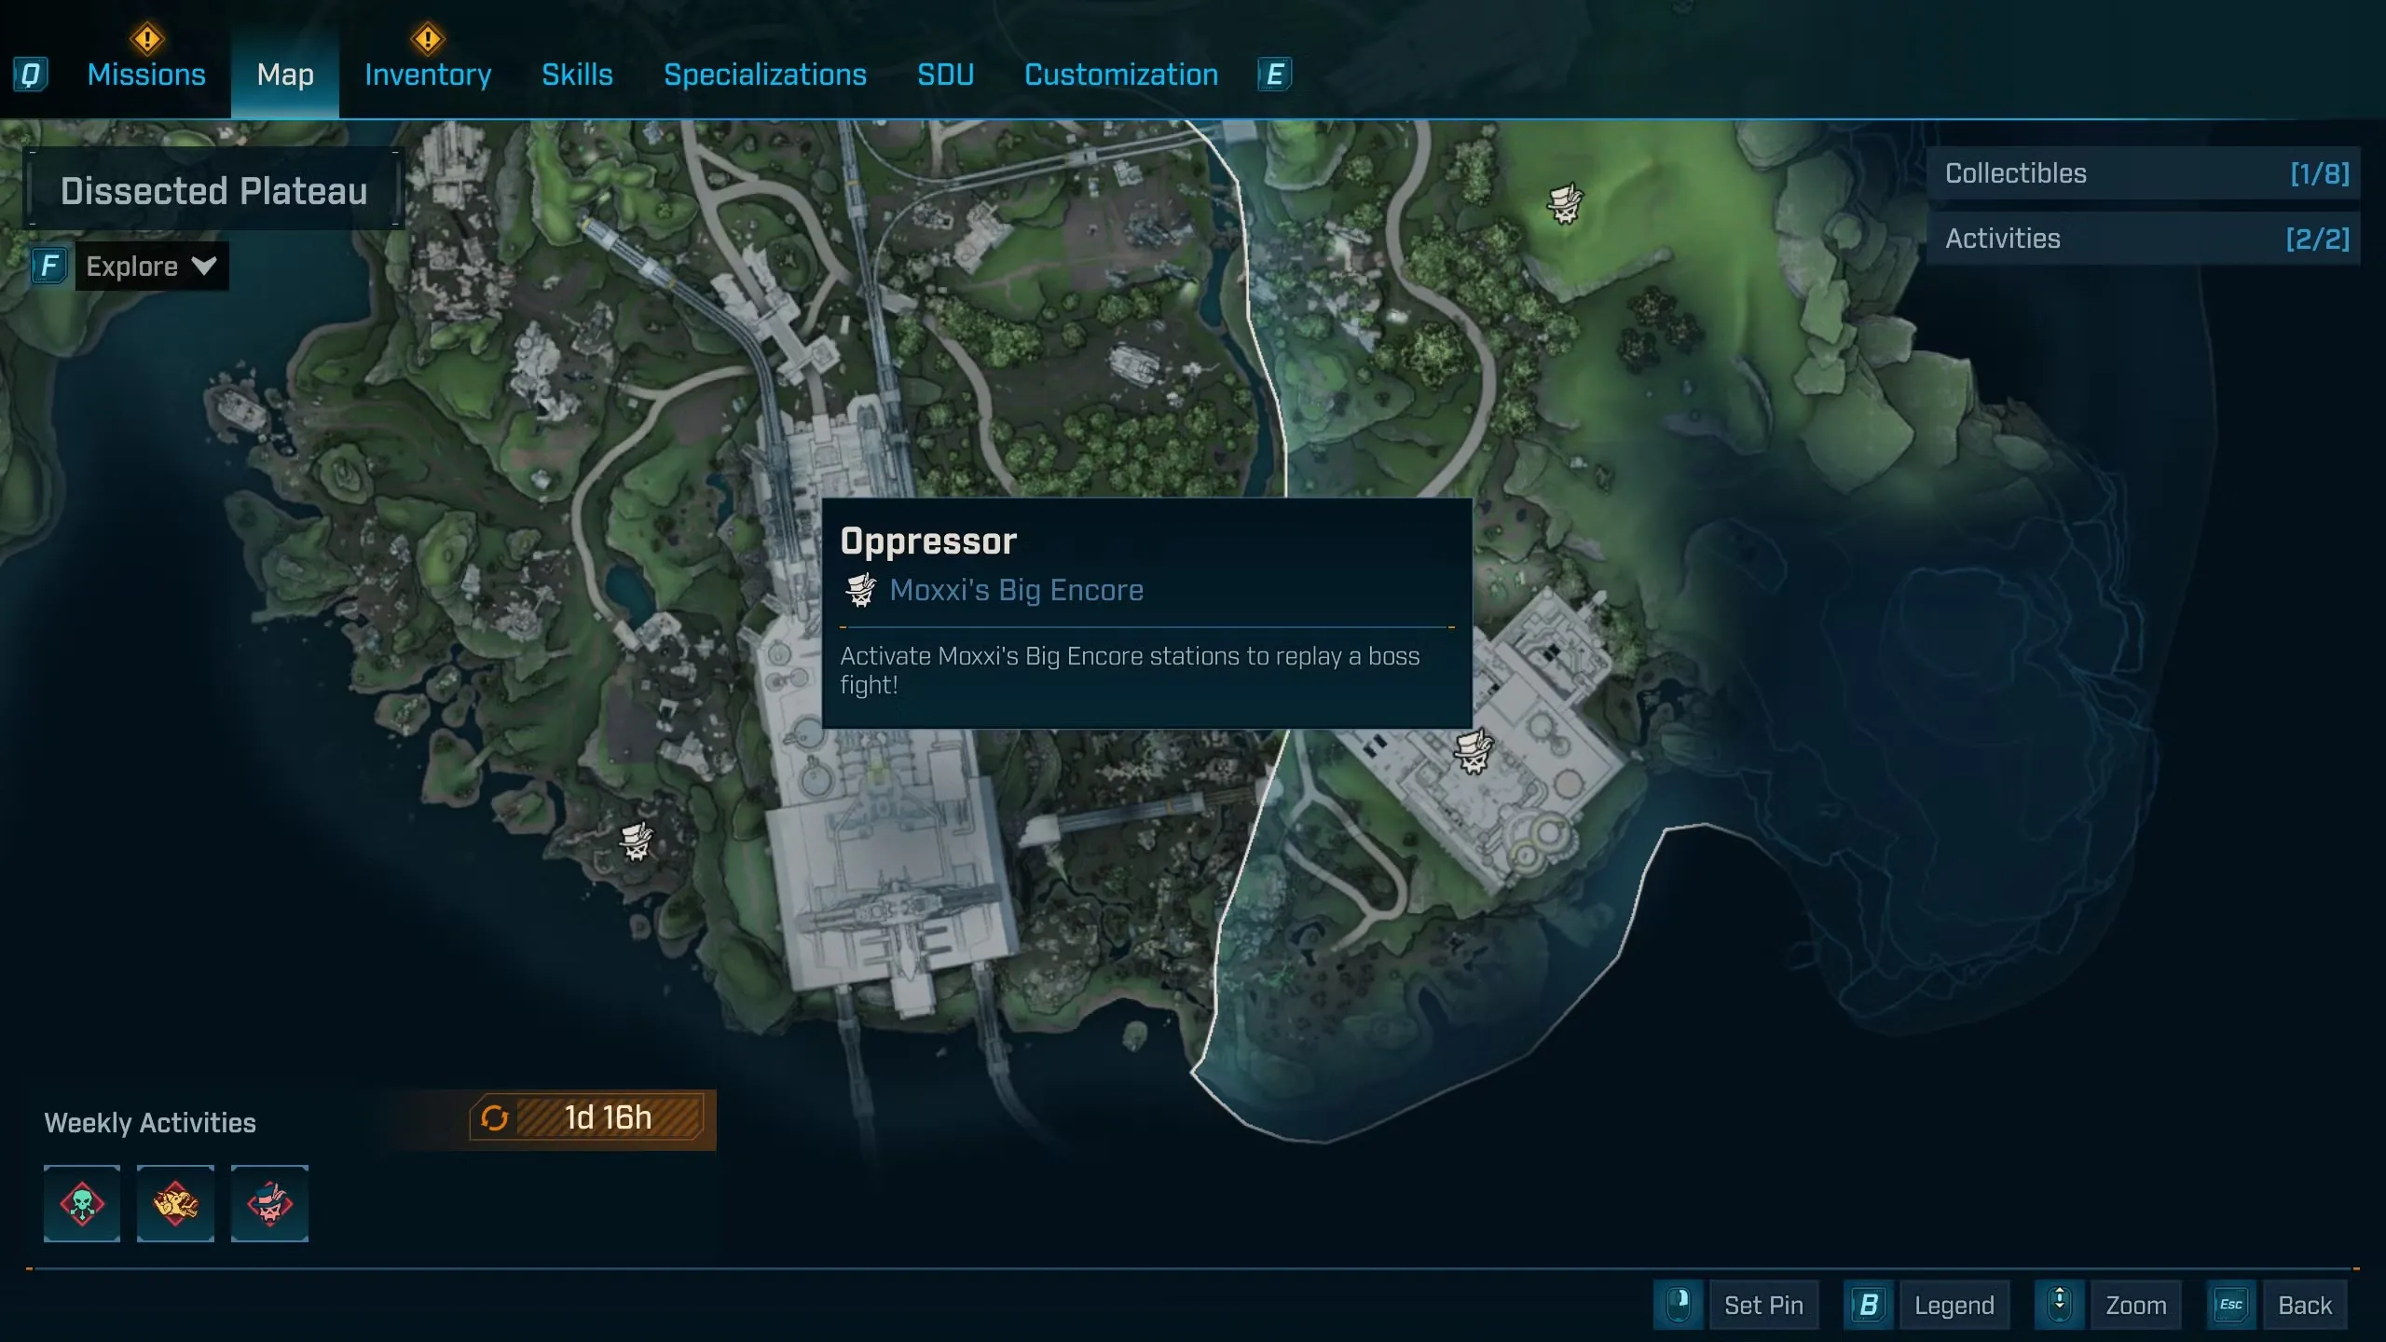This screenshot has height=1342, width=2386.
Task: Click the scroll-wheel icon beside Zoom
Action: pos(2060,1305)
